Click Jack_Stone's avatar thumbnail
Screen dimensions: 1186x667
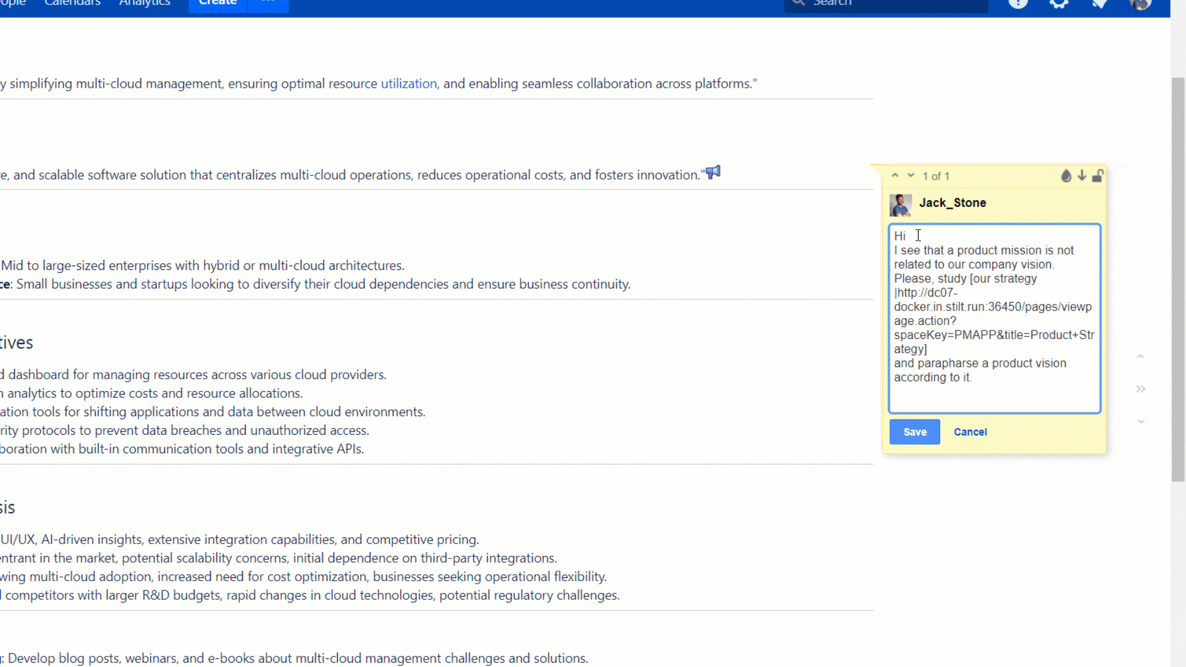(900, 205)
